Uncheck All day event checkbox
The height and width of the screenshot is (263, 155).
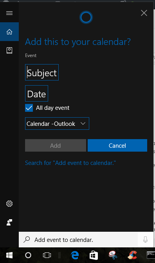point(29,108)
